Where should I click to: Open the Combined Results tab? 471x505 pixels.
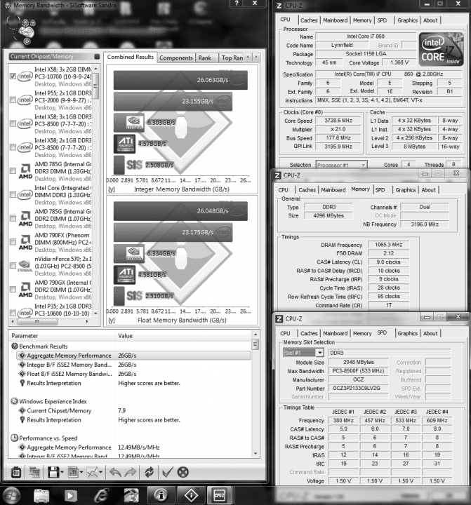click(x=131, y=57)
